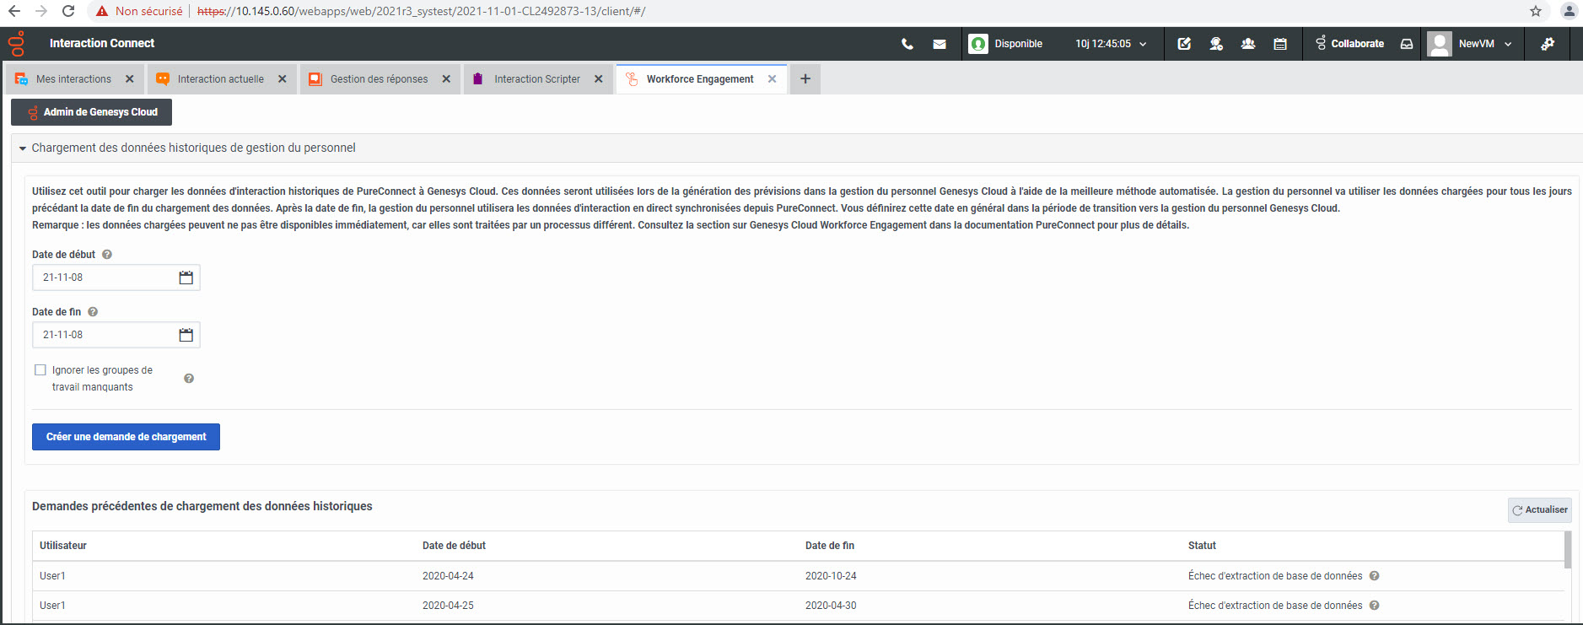Add a new tab with plus button

coord(805,79)
